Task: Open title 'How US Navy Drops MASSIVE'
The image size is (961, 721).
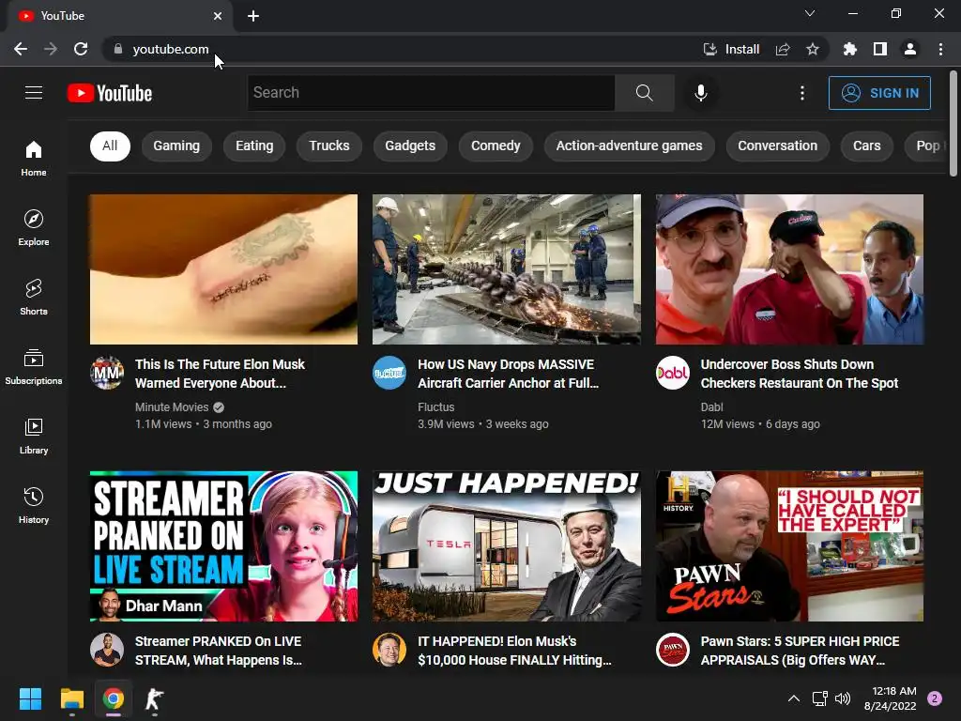Action: (x=508, y=374)
